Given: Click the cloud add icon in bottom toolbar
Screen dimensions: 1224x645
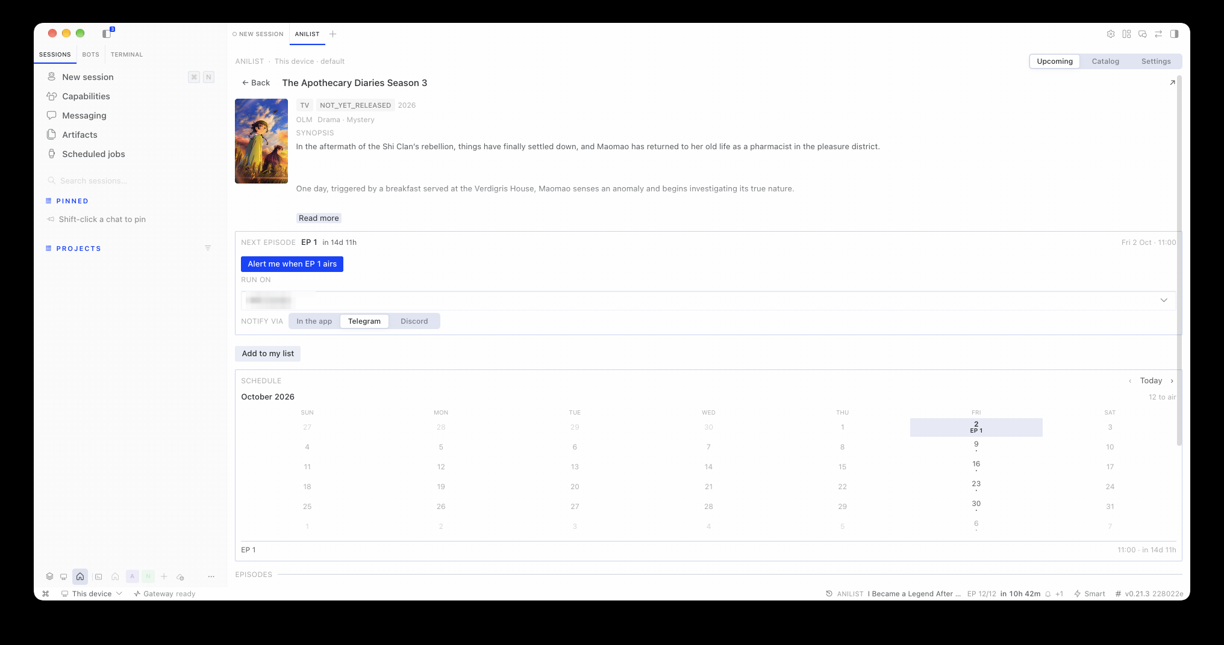Looking at the screenshot, I should click(180, 577).
